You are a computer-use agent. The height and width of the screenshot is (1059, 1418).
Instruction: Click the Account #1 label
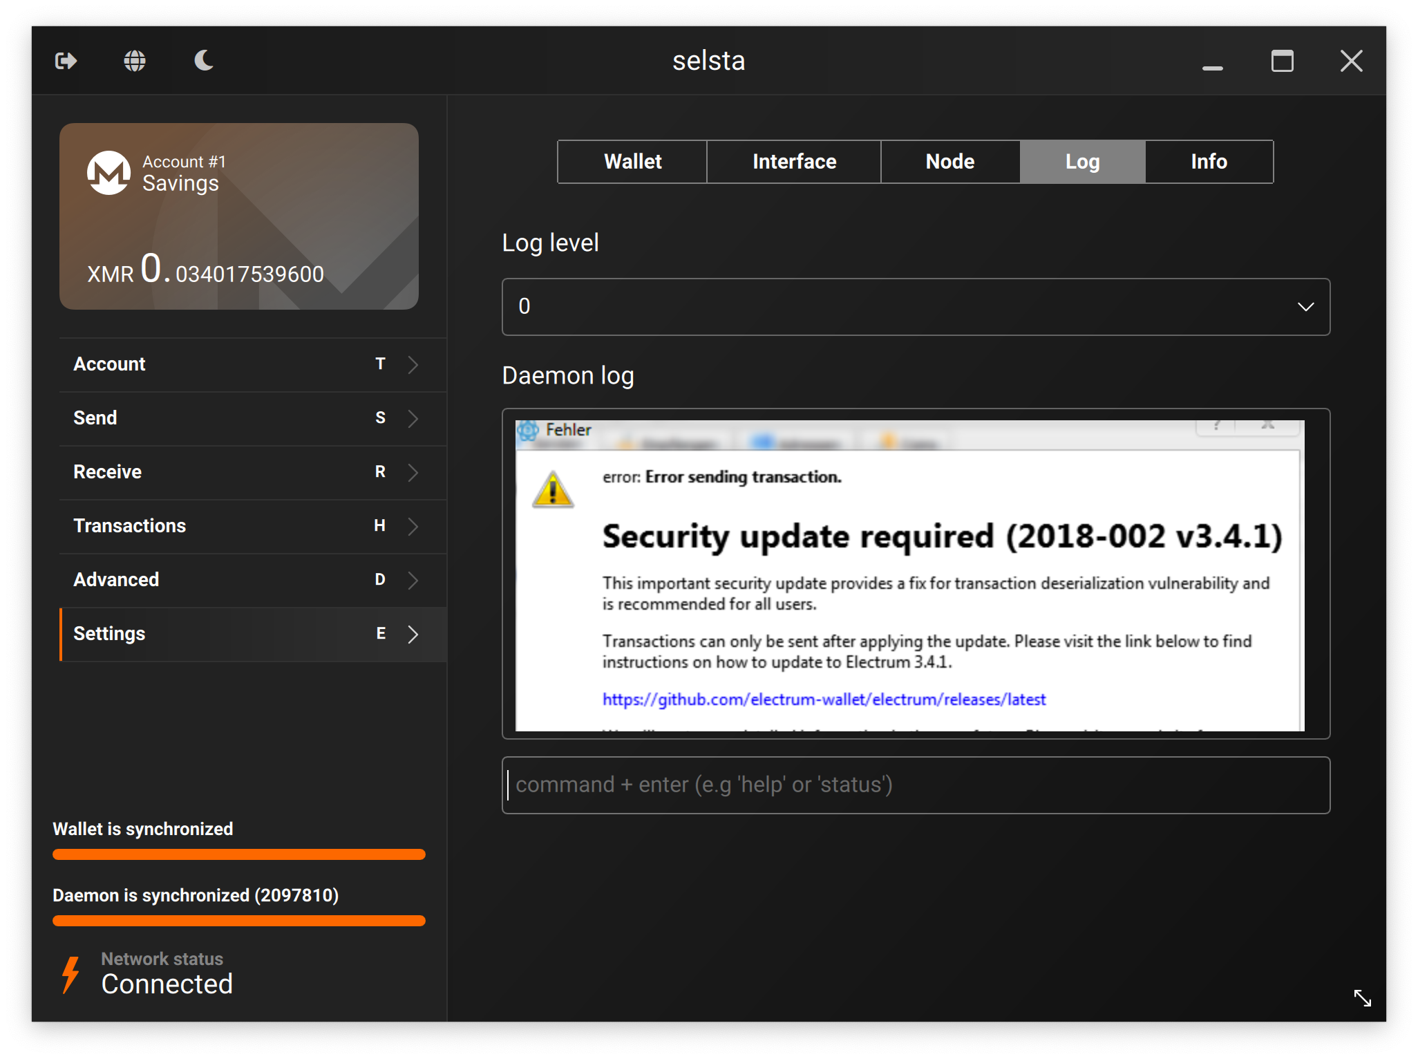pos(184,162)
